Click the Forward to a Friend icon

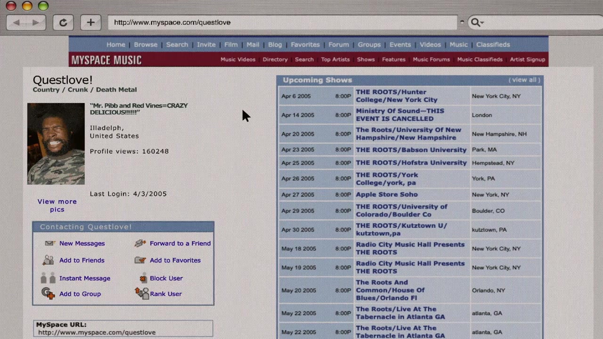140,243
